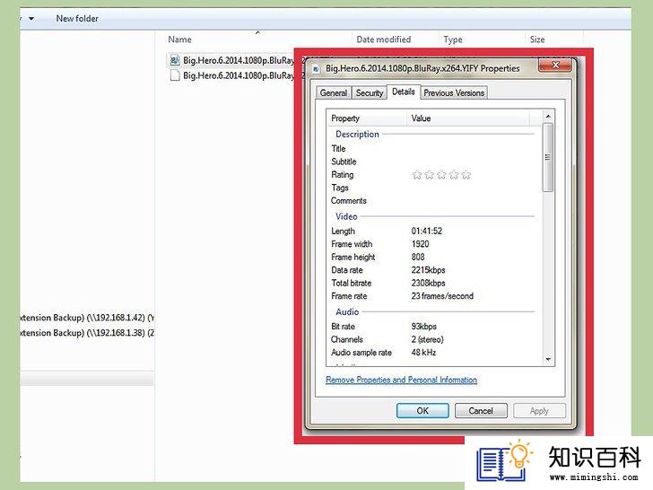Image resolution: width=653 pixels, height=490 pixels.
Task: Sort files by the Name column header
Action: [x=179, y=39]
